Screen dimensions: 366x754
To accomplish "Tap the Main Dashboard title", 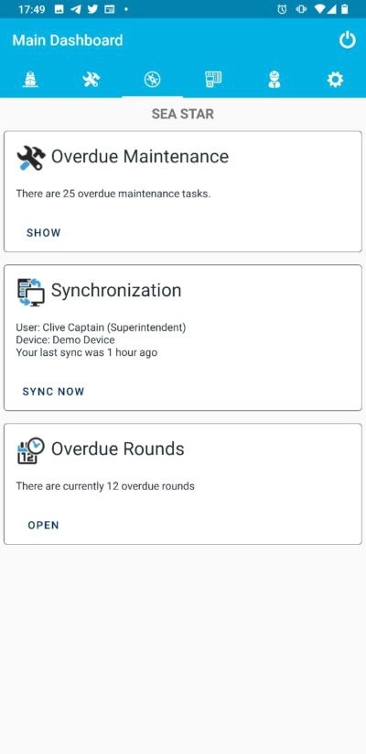I will tap(68, 40).
